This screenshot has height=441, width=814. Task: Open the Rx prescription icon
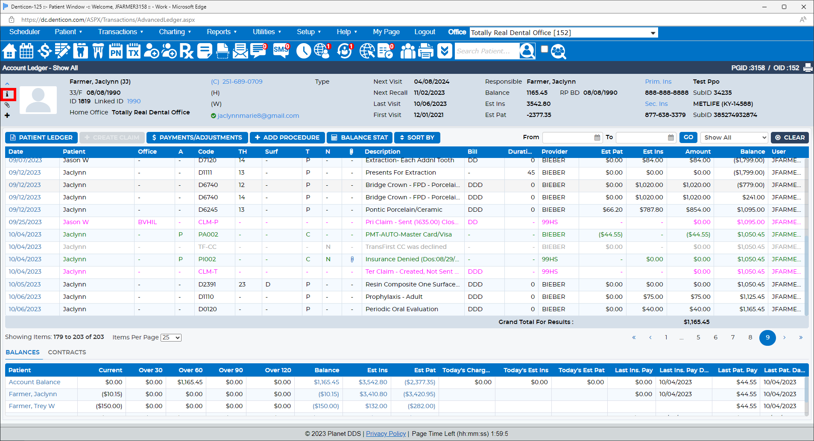[186, 51]
